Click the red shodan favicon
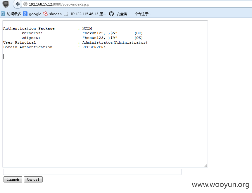 (45, 14)
